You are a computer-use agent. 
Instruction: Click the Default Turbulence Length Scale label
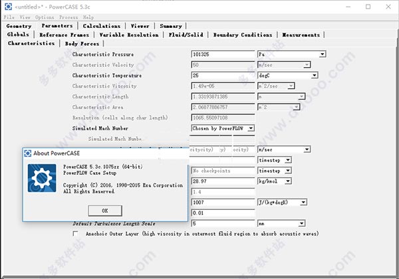[x=114, y=224]
